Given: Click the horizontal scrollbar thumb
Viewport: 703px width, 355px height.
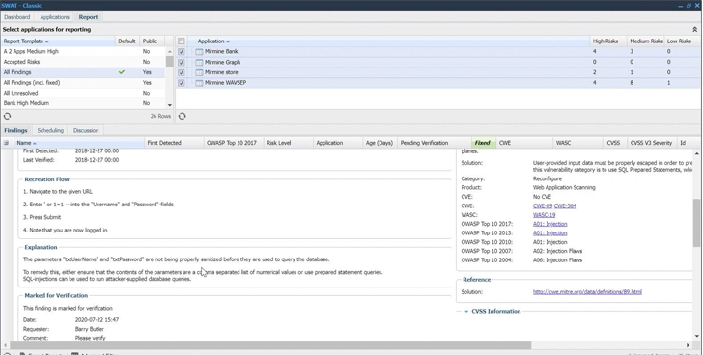Looking at the screenshot, I should pyautogui.click(x=270, y=345).
